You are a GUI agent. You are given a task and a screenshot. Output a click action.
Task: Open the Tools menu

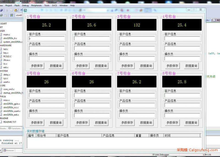point(47,5)
